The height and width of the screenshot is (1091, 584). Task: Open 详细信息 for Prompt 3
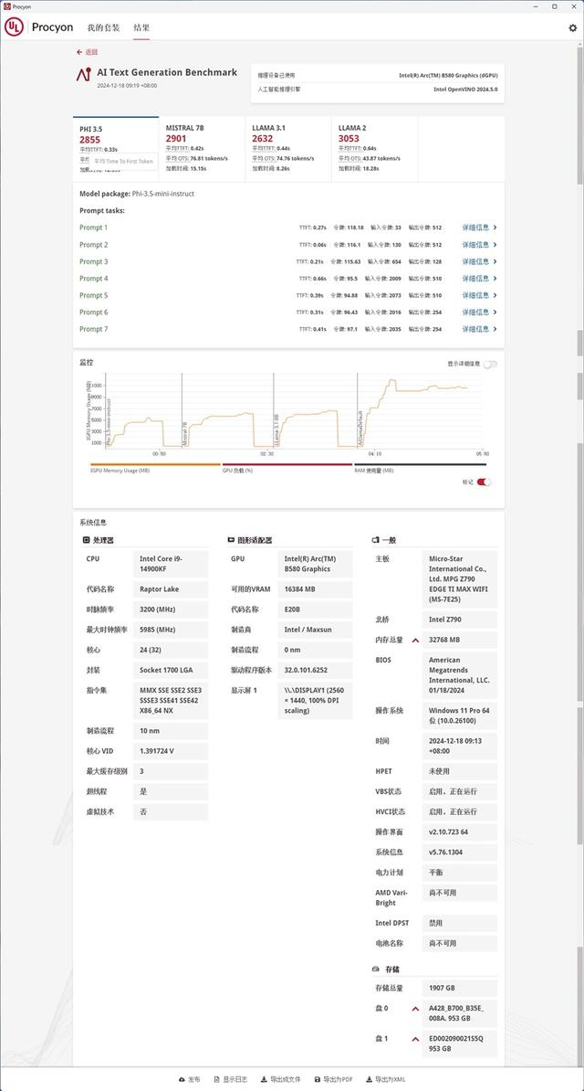click(480, 261)
